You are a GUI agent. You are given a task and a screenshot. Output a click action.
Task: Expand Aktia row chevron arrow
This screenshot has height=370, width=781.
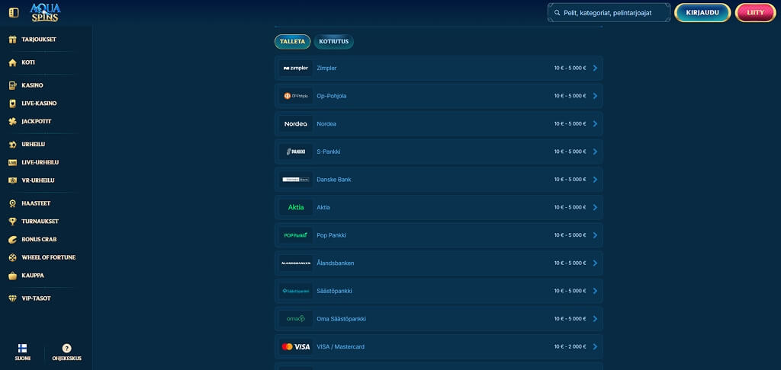tap(595, 207)
